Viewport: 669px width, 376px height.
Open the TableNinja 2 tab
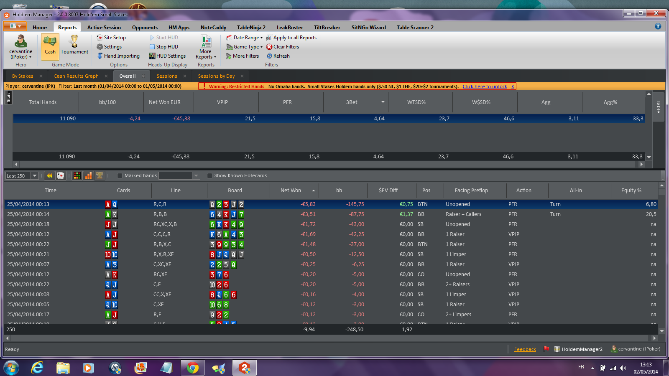[251, 28]
